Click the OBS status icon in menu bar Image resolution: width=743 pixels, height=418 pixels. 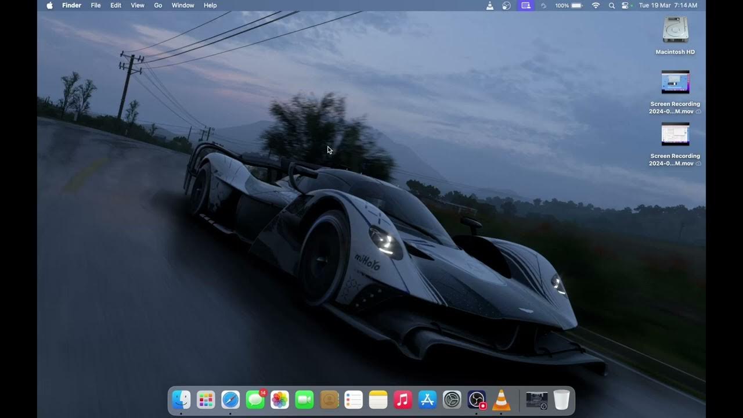pos(507,5)
